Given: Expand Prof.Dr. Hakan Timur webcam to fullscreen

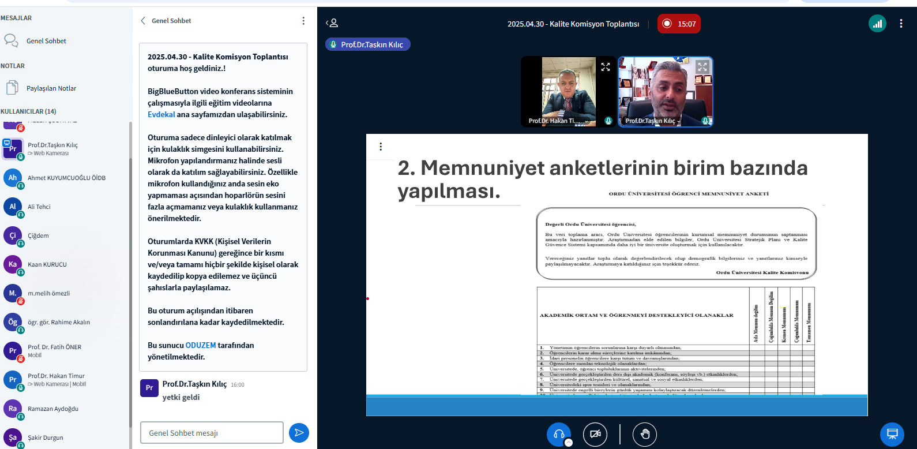Looking at the screenshot, I should (x=606, y=67).
